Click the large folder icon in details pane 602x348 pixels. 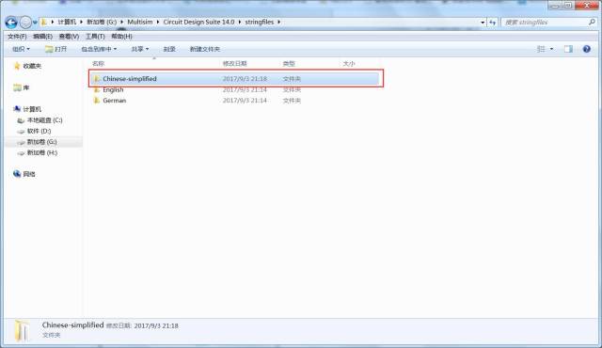[x=22, y=330]
